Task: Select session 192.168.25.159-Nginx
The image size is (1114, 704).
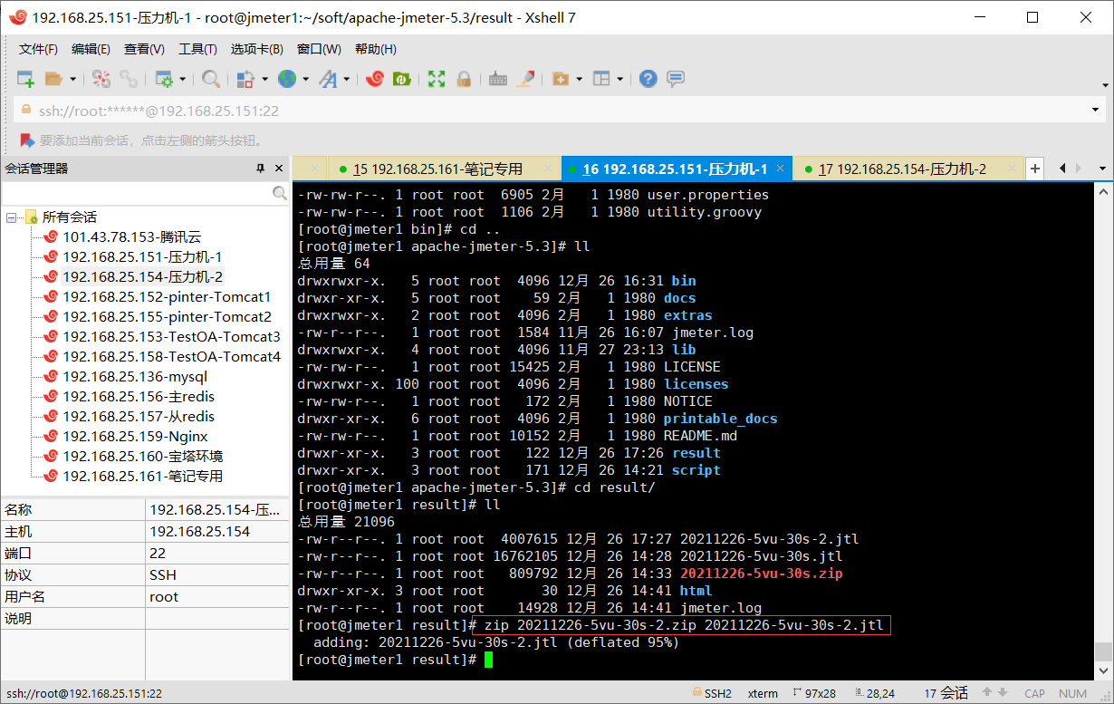Action: pyautogui.click(x=135, y=437)
